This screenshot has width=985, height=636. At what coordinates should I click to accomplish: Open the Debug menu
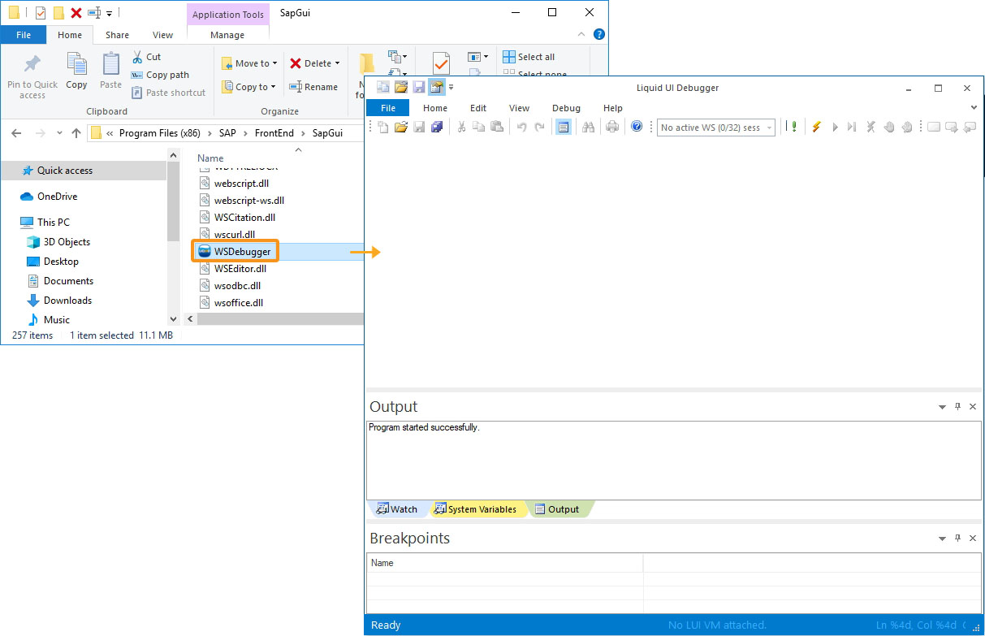566,108
